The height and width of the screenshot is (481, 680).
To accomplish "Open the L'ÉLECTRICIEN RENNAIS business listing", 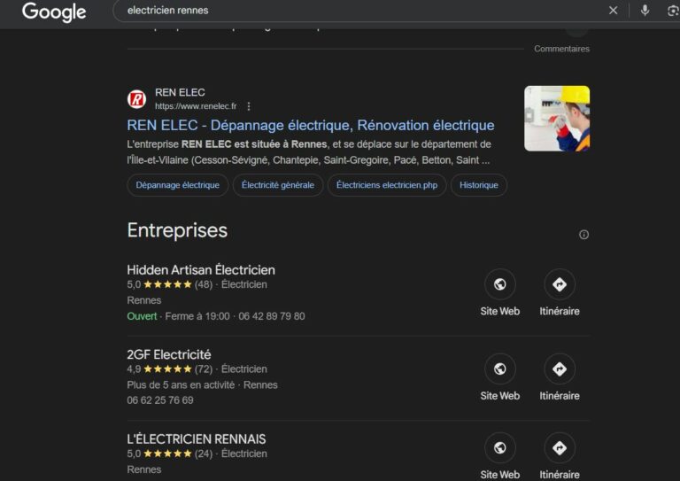I will coord(196,439).
